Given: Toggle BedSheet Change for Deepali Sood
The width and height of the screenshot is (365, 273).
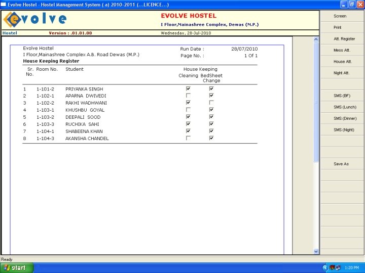Looking at the screenshot, I should point(211,117).
